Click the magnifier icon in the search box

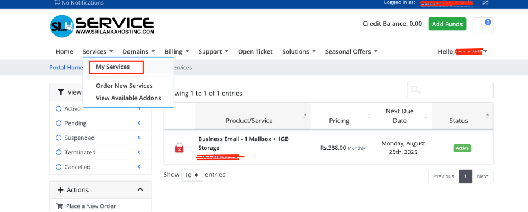416,90
